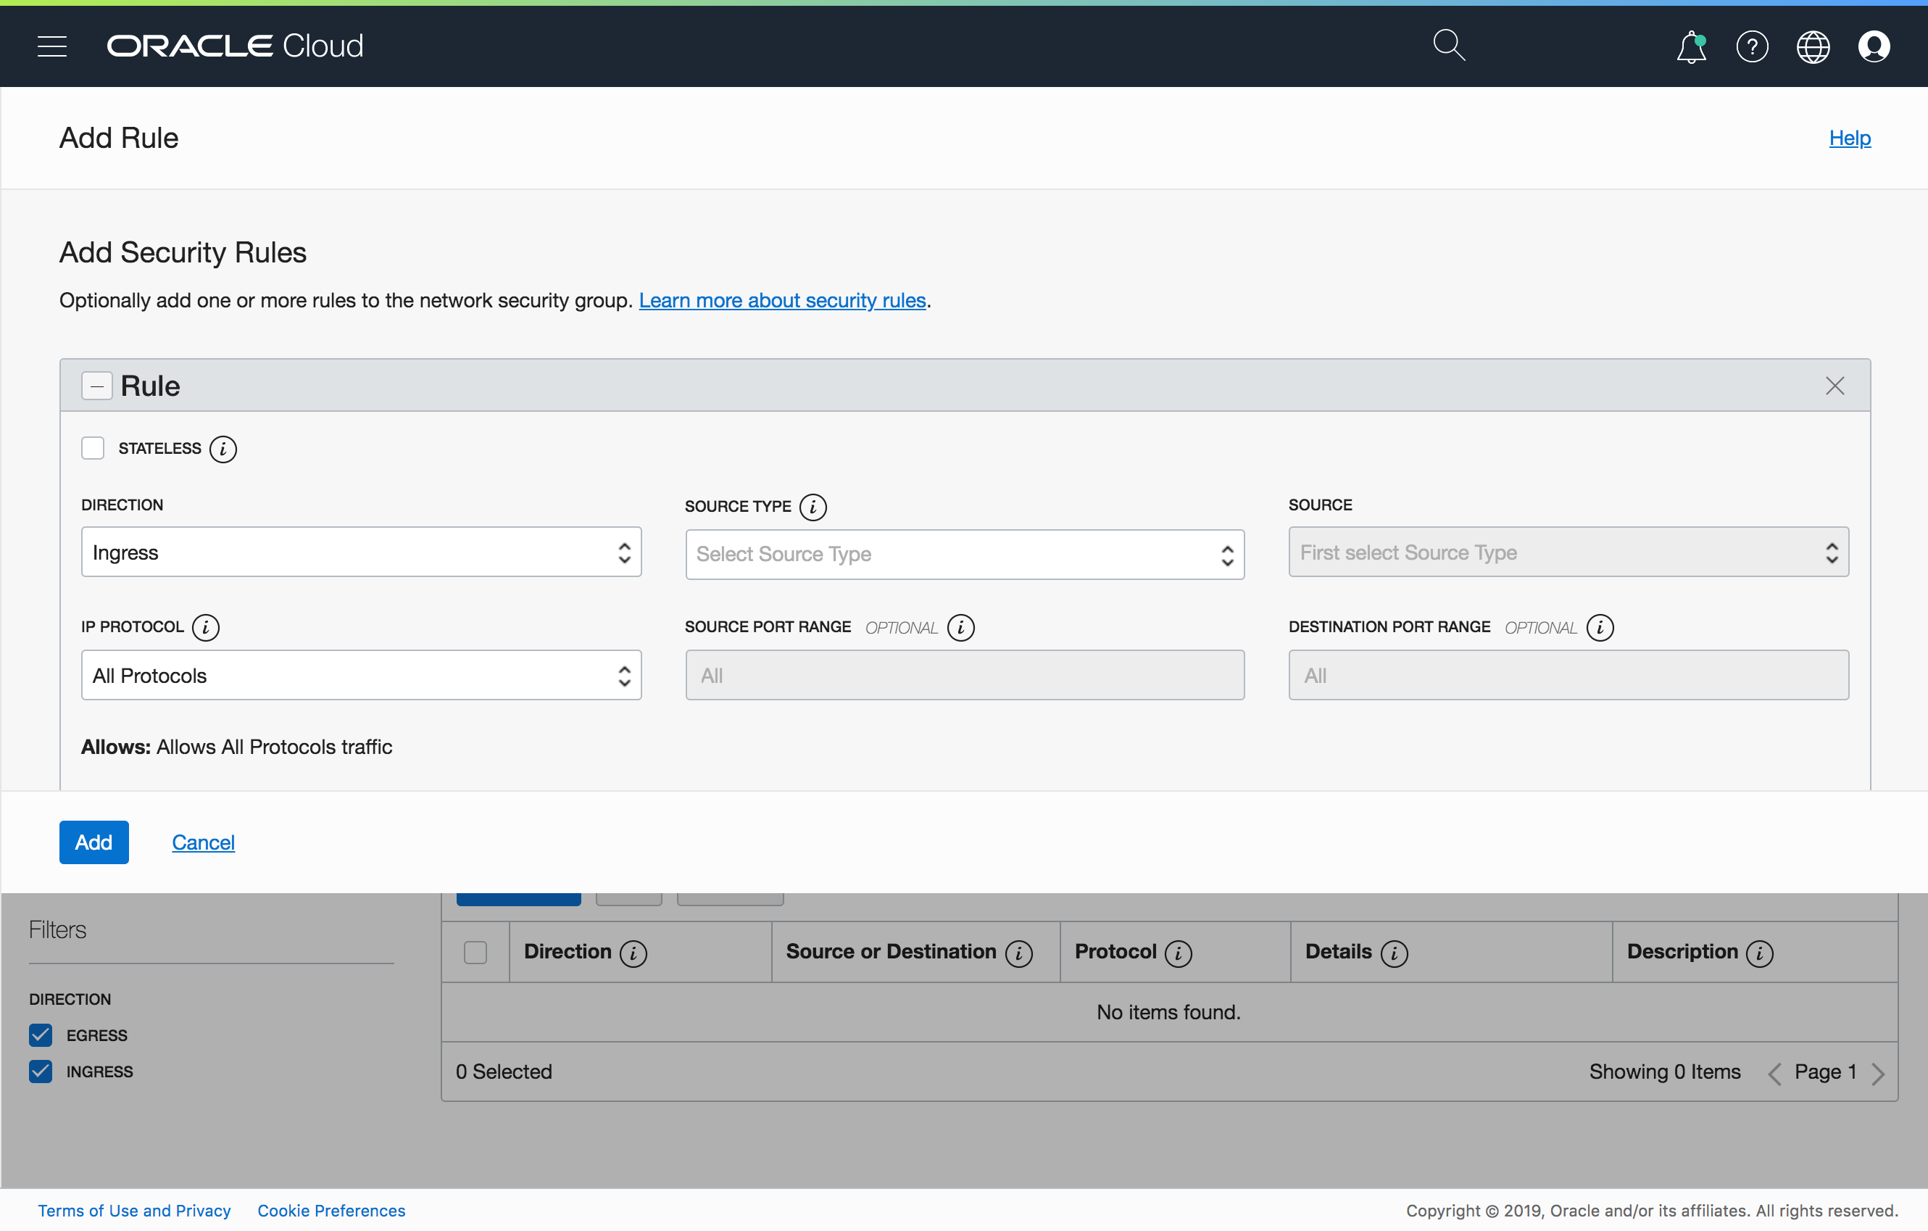This screenshot has width=1928, height=1231.
Task: Open the Select Source Type dropdown
Action: [x=964, y=554]
